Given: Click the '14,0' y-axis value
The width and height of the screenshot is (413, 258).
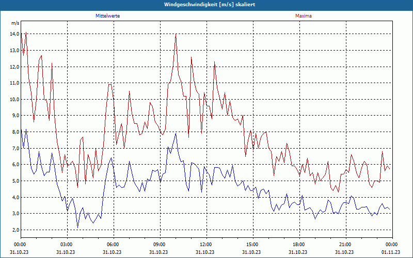Looking at the screenshot, I should pos(15,34).
